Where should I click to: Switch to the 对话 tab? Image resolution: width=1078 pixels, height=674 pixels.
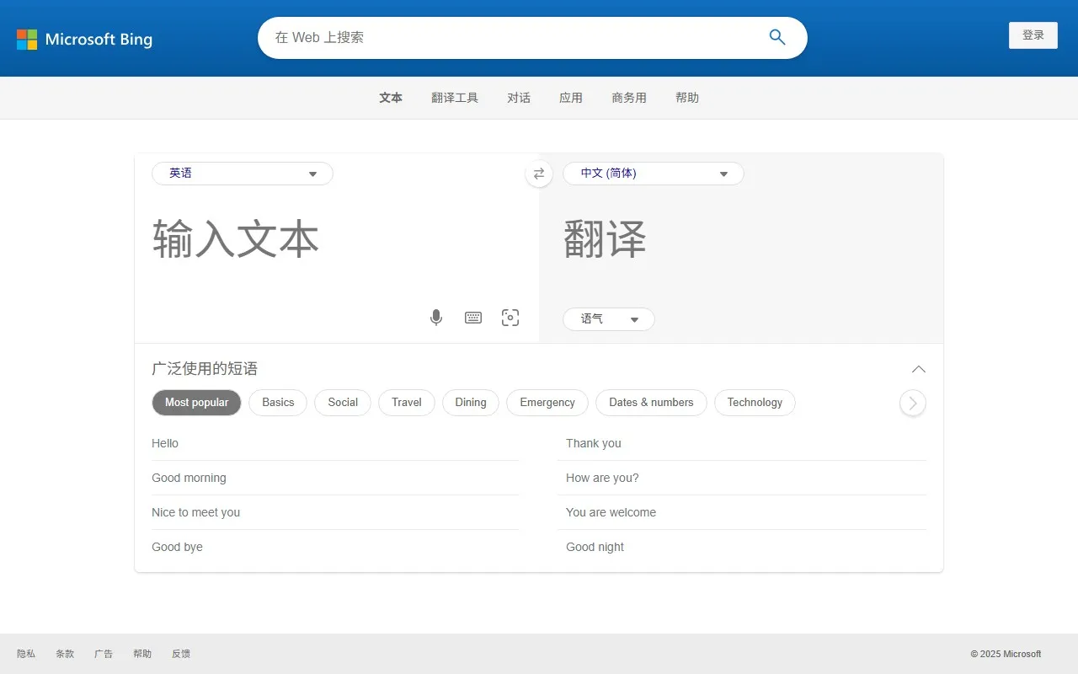[x=519, y=97]
